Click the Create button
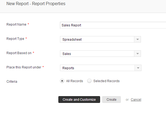The height and width of the screenshot is (115, 166). point(111,100)
